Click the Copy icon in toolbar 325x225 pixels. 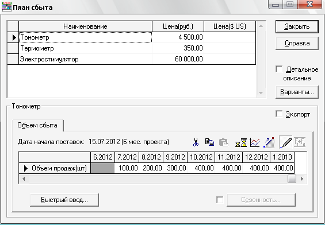tap(209, 142)
